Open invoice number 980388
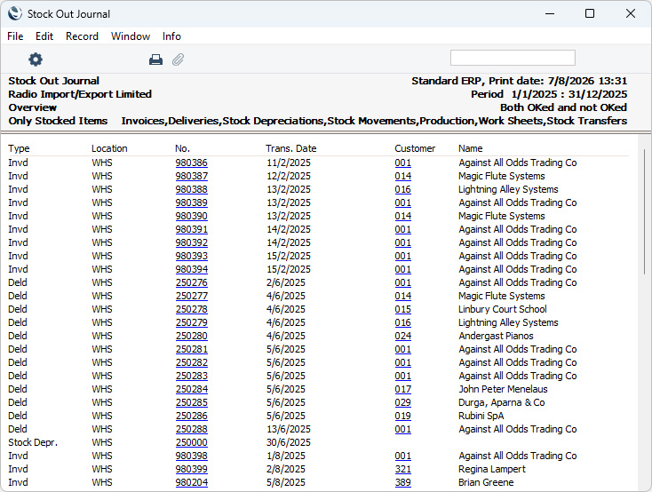 (x=191, y=189)
